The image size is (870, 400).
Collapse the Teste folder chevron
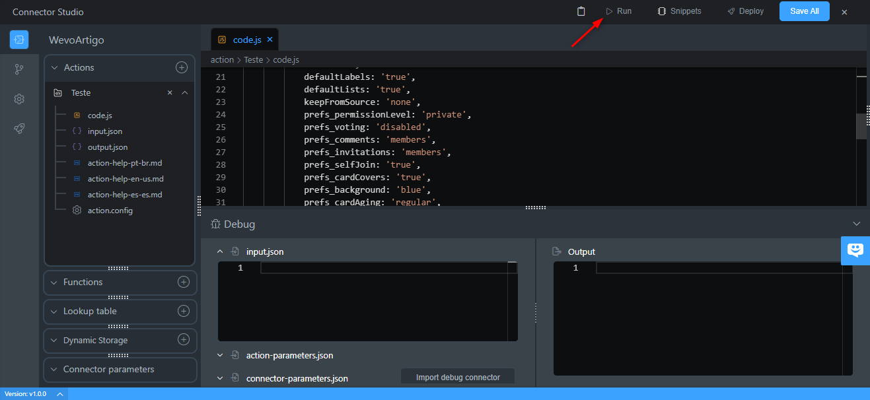click(183, 92)
